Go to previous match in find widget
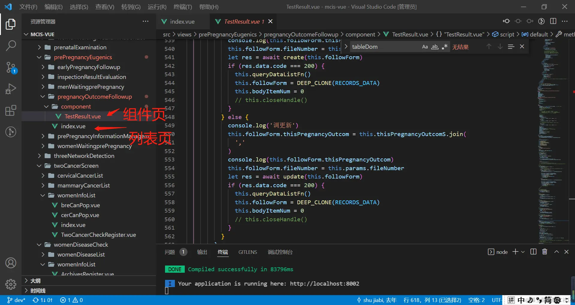This screenshot has width=575, height=305. coord(489,46)
